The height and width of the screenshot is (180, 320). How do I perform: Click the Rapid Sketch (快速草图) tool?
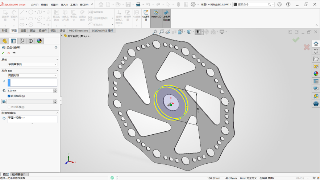click(146, 16)
